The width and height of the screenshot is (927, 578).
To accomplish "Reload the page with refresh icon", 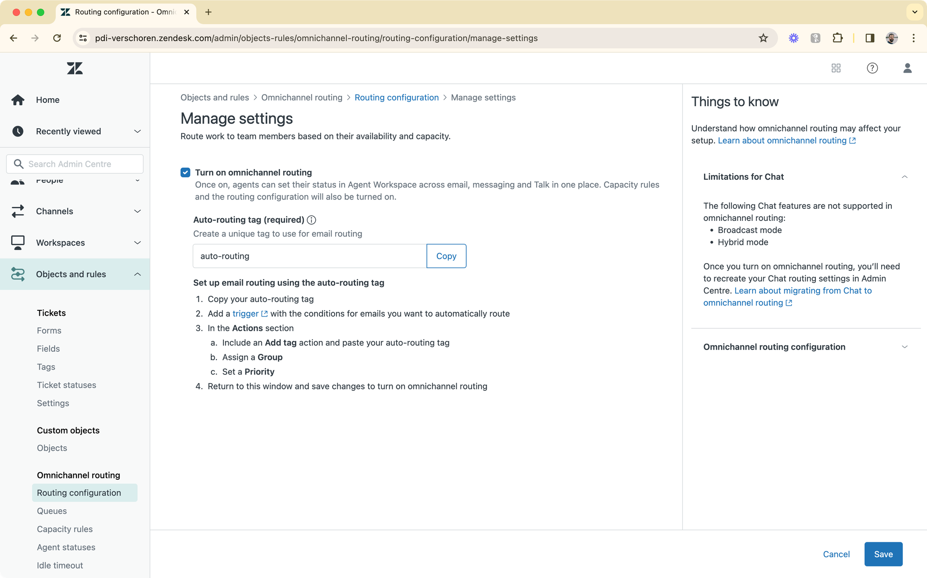I will point(57,38).
